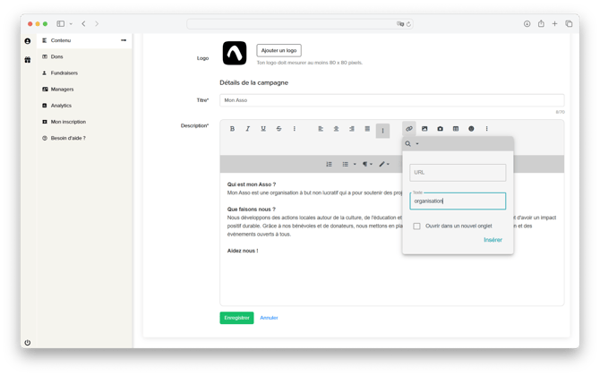Insert an ordered numbered list
This screenshot has width=600, height=376.
point(330,164)
